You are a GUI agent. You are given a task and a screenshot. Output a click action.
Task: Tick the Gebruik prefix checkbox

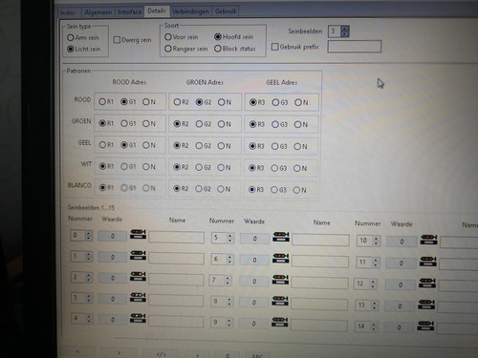click(274, 47)
